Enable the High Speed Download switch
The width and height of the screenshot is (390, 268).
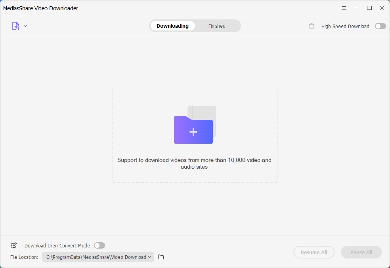[x=380, y=26]
